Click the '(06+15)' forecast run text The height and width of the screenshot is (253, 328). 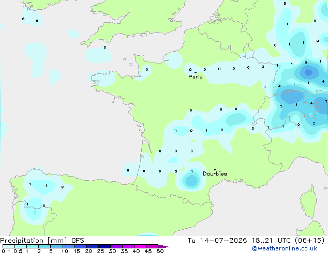pos(309,241)
